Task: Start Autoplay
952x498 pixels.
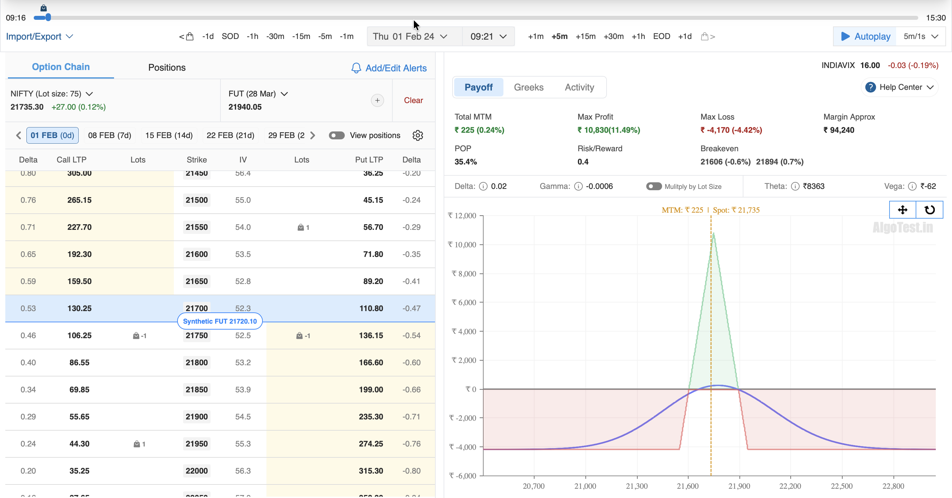Action: tap(865, 37)
